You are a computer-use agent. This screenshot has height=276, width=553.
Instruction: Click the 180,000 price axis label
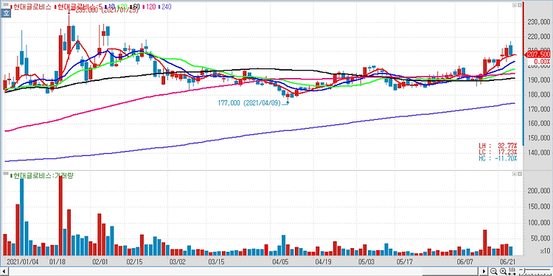point(538,95)
